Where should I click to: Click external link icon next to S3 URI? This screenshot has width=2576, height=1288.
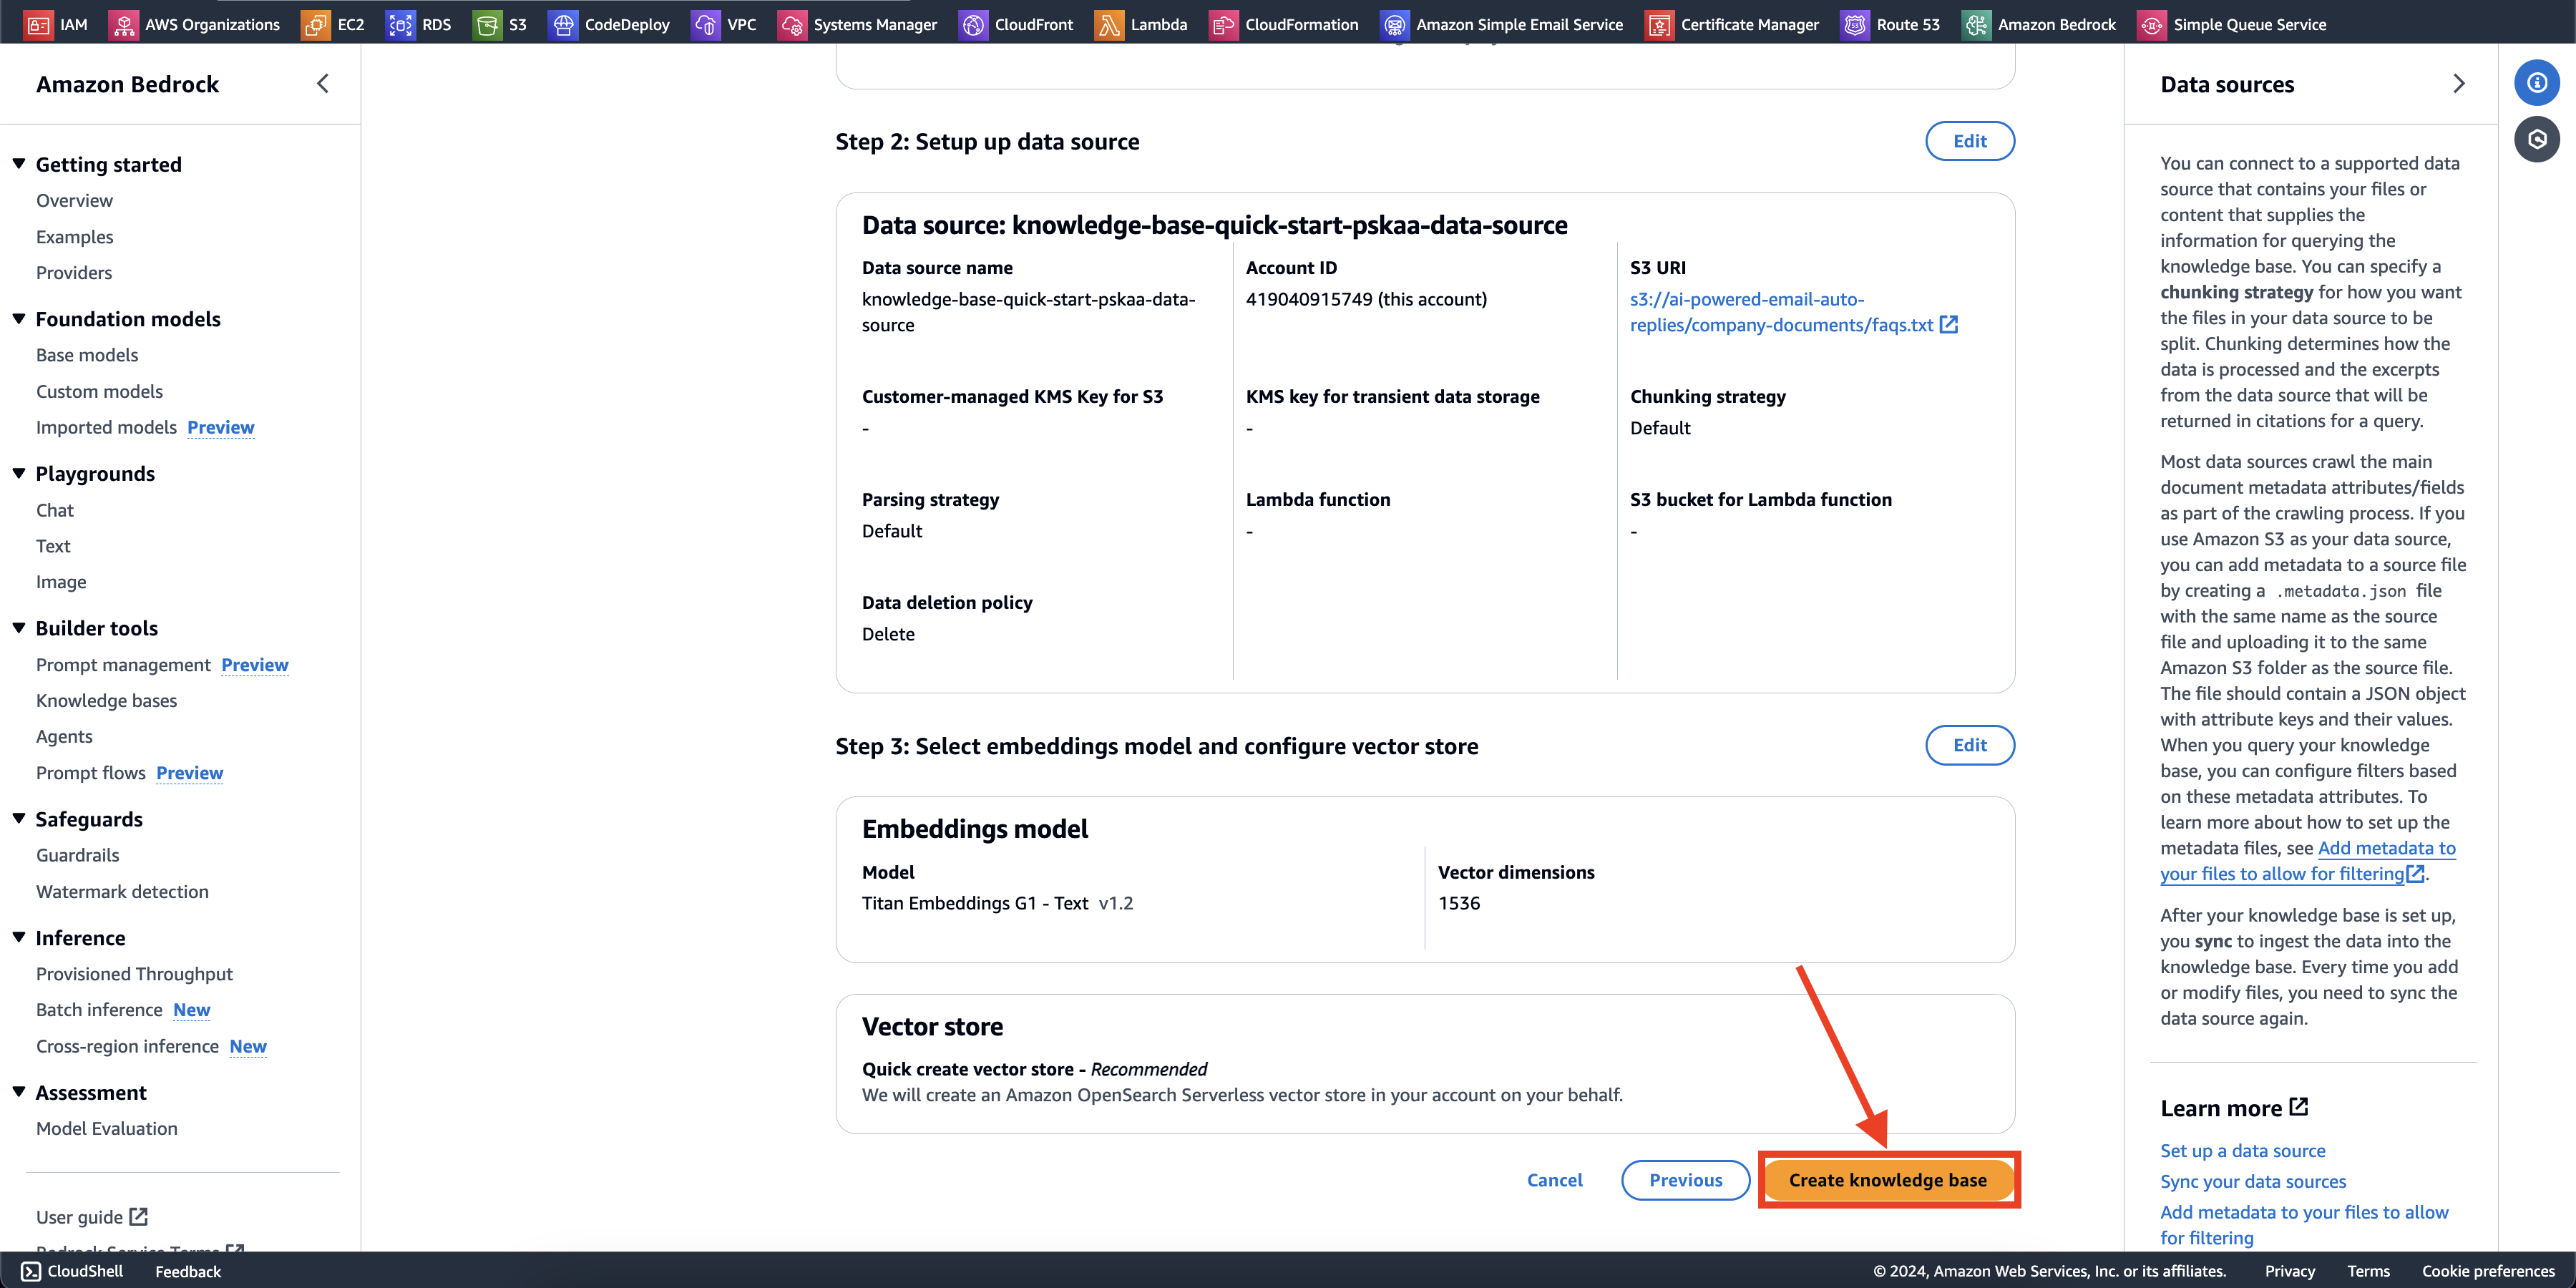click(1949, 324)
